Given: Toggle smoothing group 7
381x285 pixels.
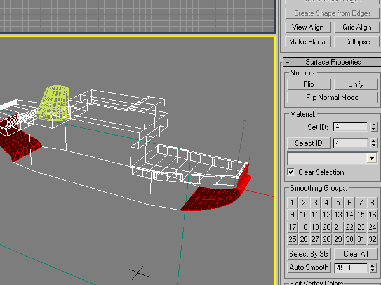Looking at the screenshot, I should tap(361, 203).
